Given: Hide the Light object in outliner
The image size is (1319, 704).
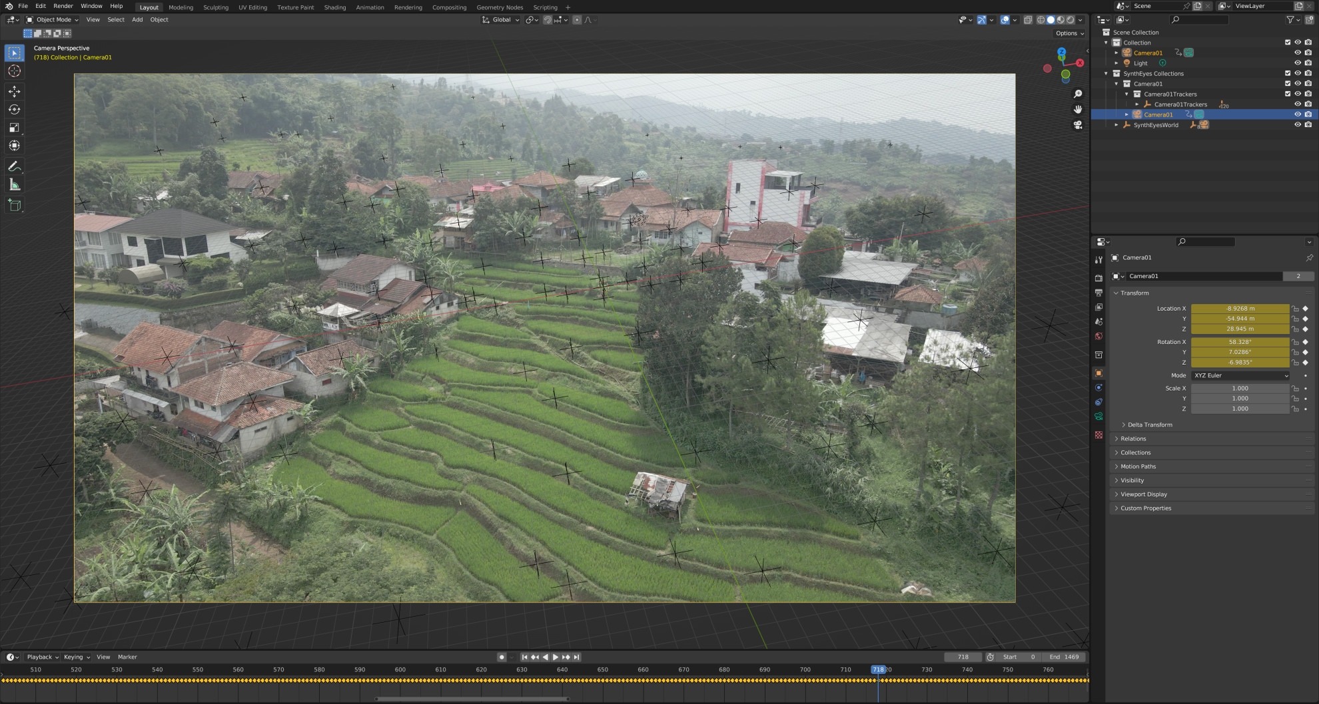Looking at the screenshot, I should (x=1297, y=63).
